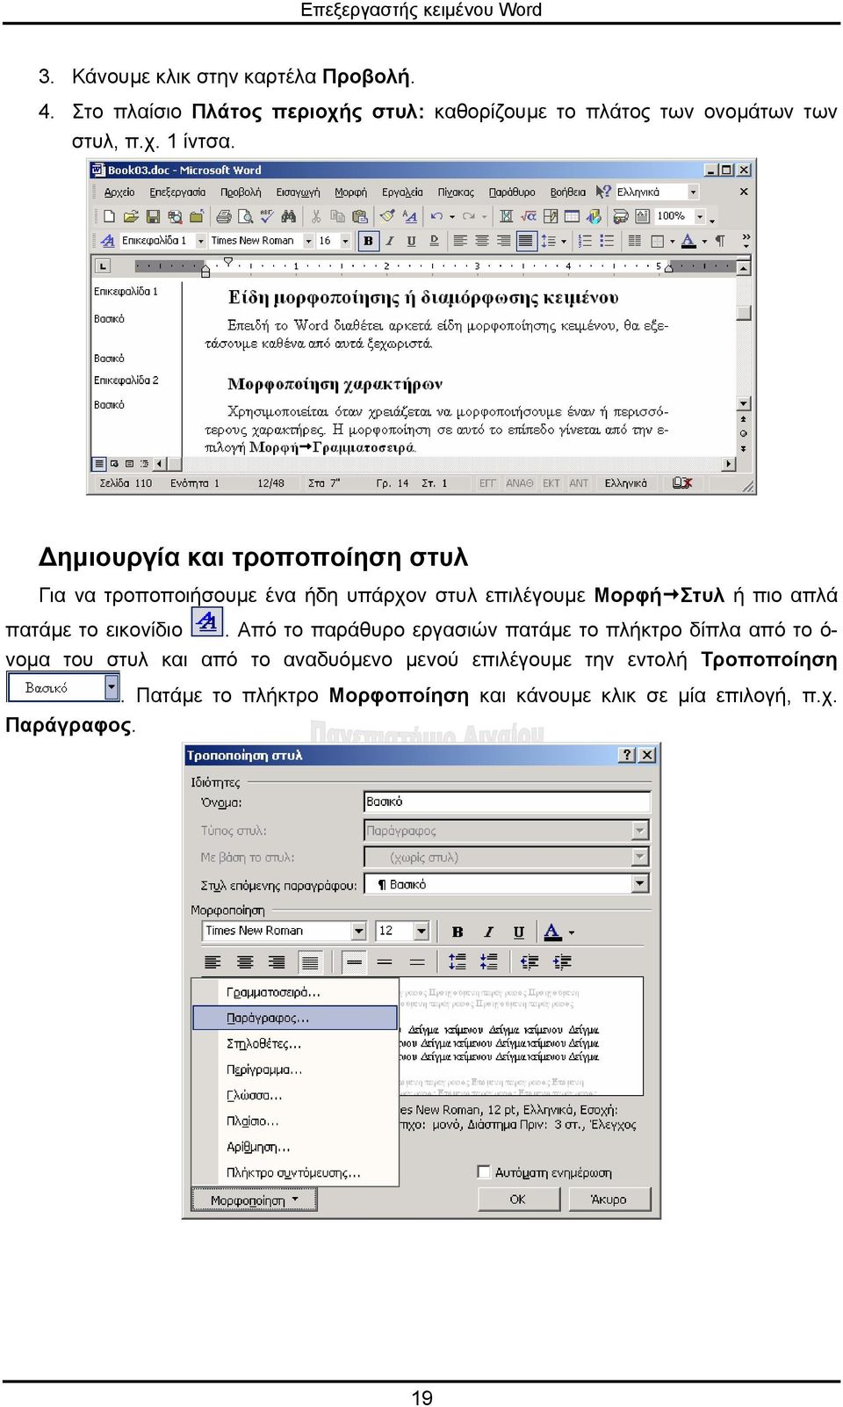The image size is (843, 1407).
Task: Select Παράγραφος... from the popup menu
Action: 295,1018
